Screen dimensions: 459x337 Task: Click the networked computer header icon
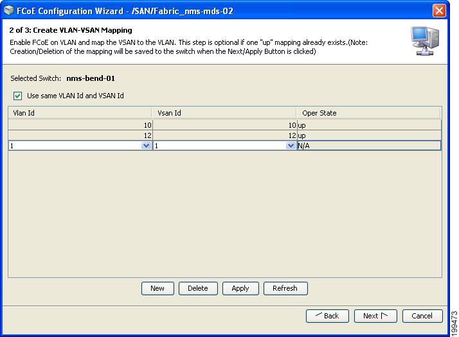coord(425,41)
